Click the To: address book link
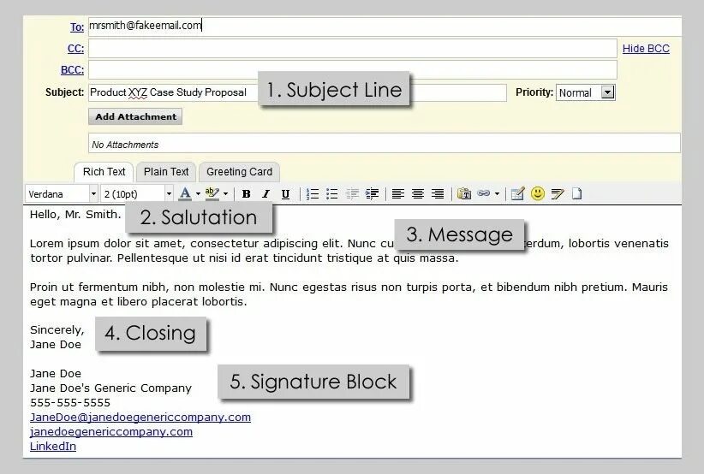704x474 pixels. [77, 27]
